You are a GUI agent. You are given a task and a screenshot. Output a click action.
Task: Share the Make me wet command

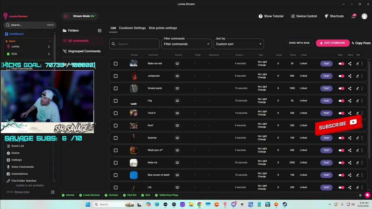350,64
